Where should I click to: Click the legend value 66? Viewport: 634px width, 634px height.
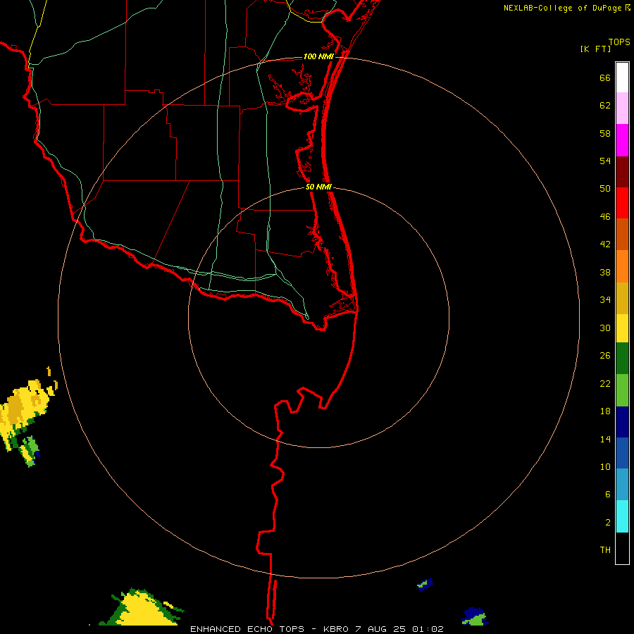point(605,78)
